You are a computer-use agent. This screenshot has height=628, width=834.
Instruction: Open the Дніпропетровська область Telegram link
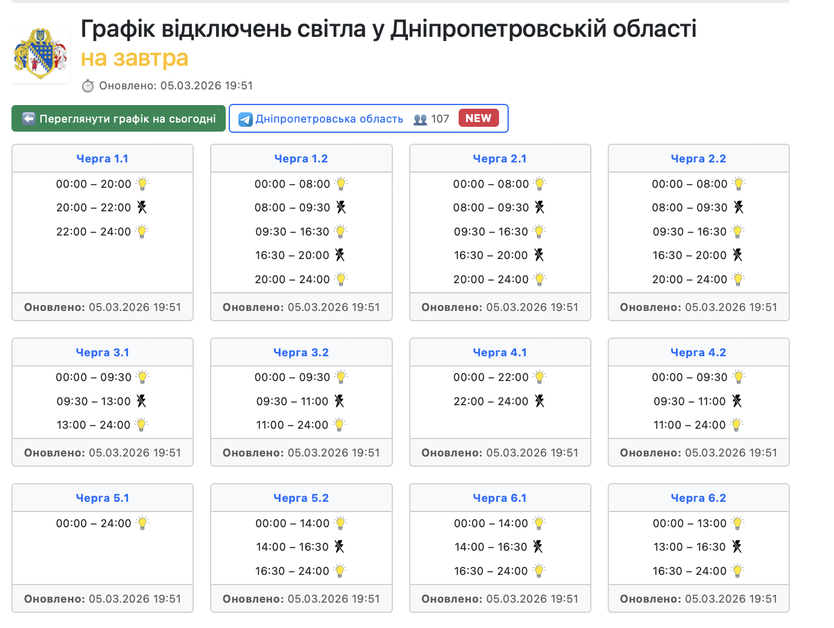point(329,119)
